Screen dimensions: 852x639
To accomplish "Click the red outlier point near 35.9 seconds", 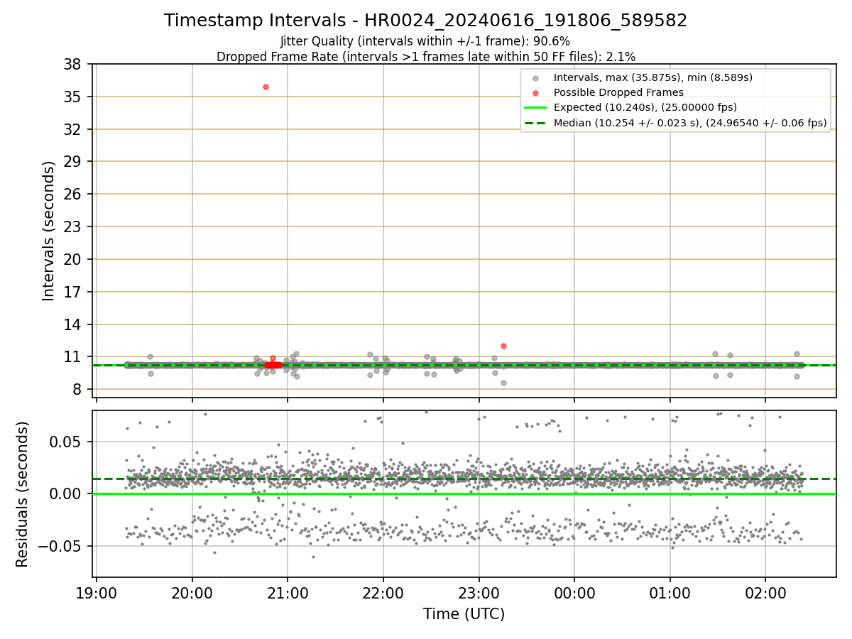I will click(266, 87).
